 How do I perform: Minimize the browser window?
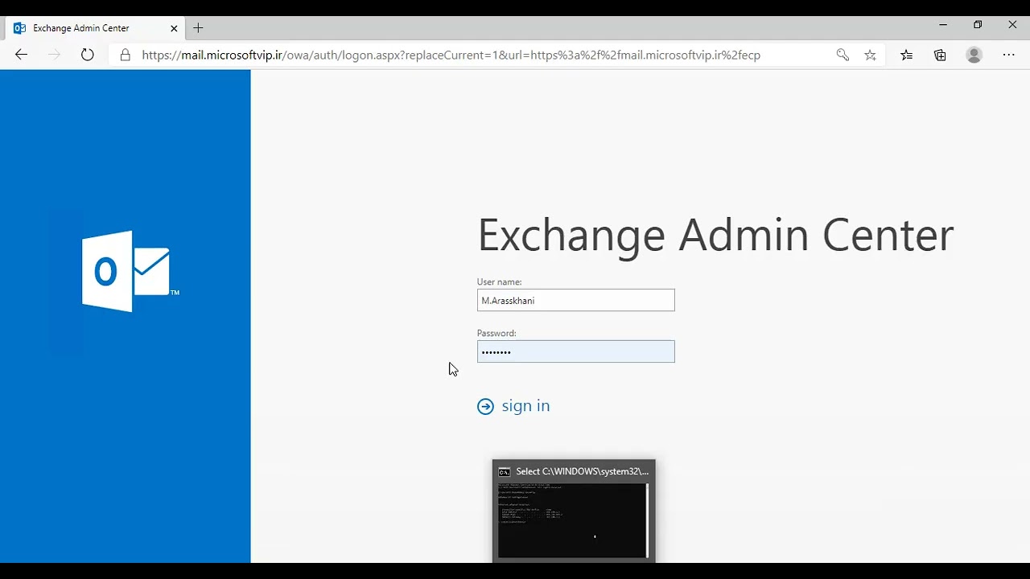coord(943,25)
